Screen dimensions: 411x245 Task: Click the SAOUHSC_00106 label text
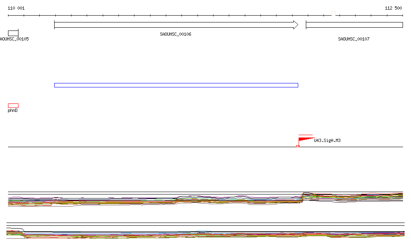[x=176, y=34]
